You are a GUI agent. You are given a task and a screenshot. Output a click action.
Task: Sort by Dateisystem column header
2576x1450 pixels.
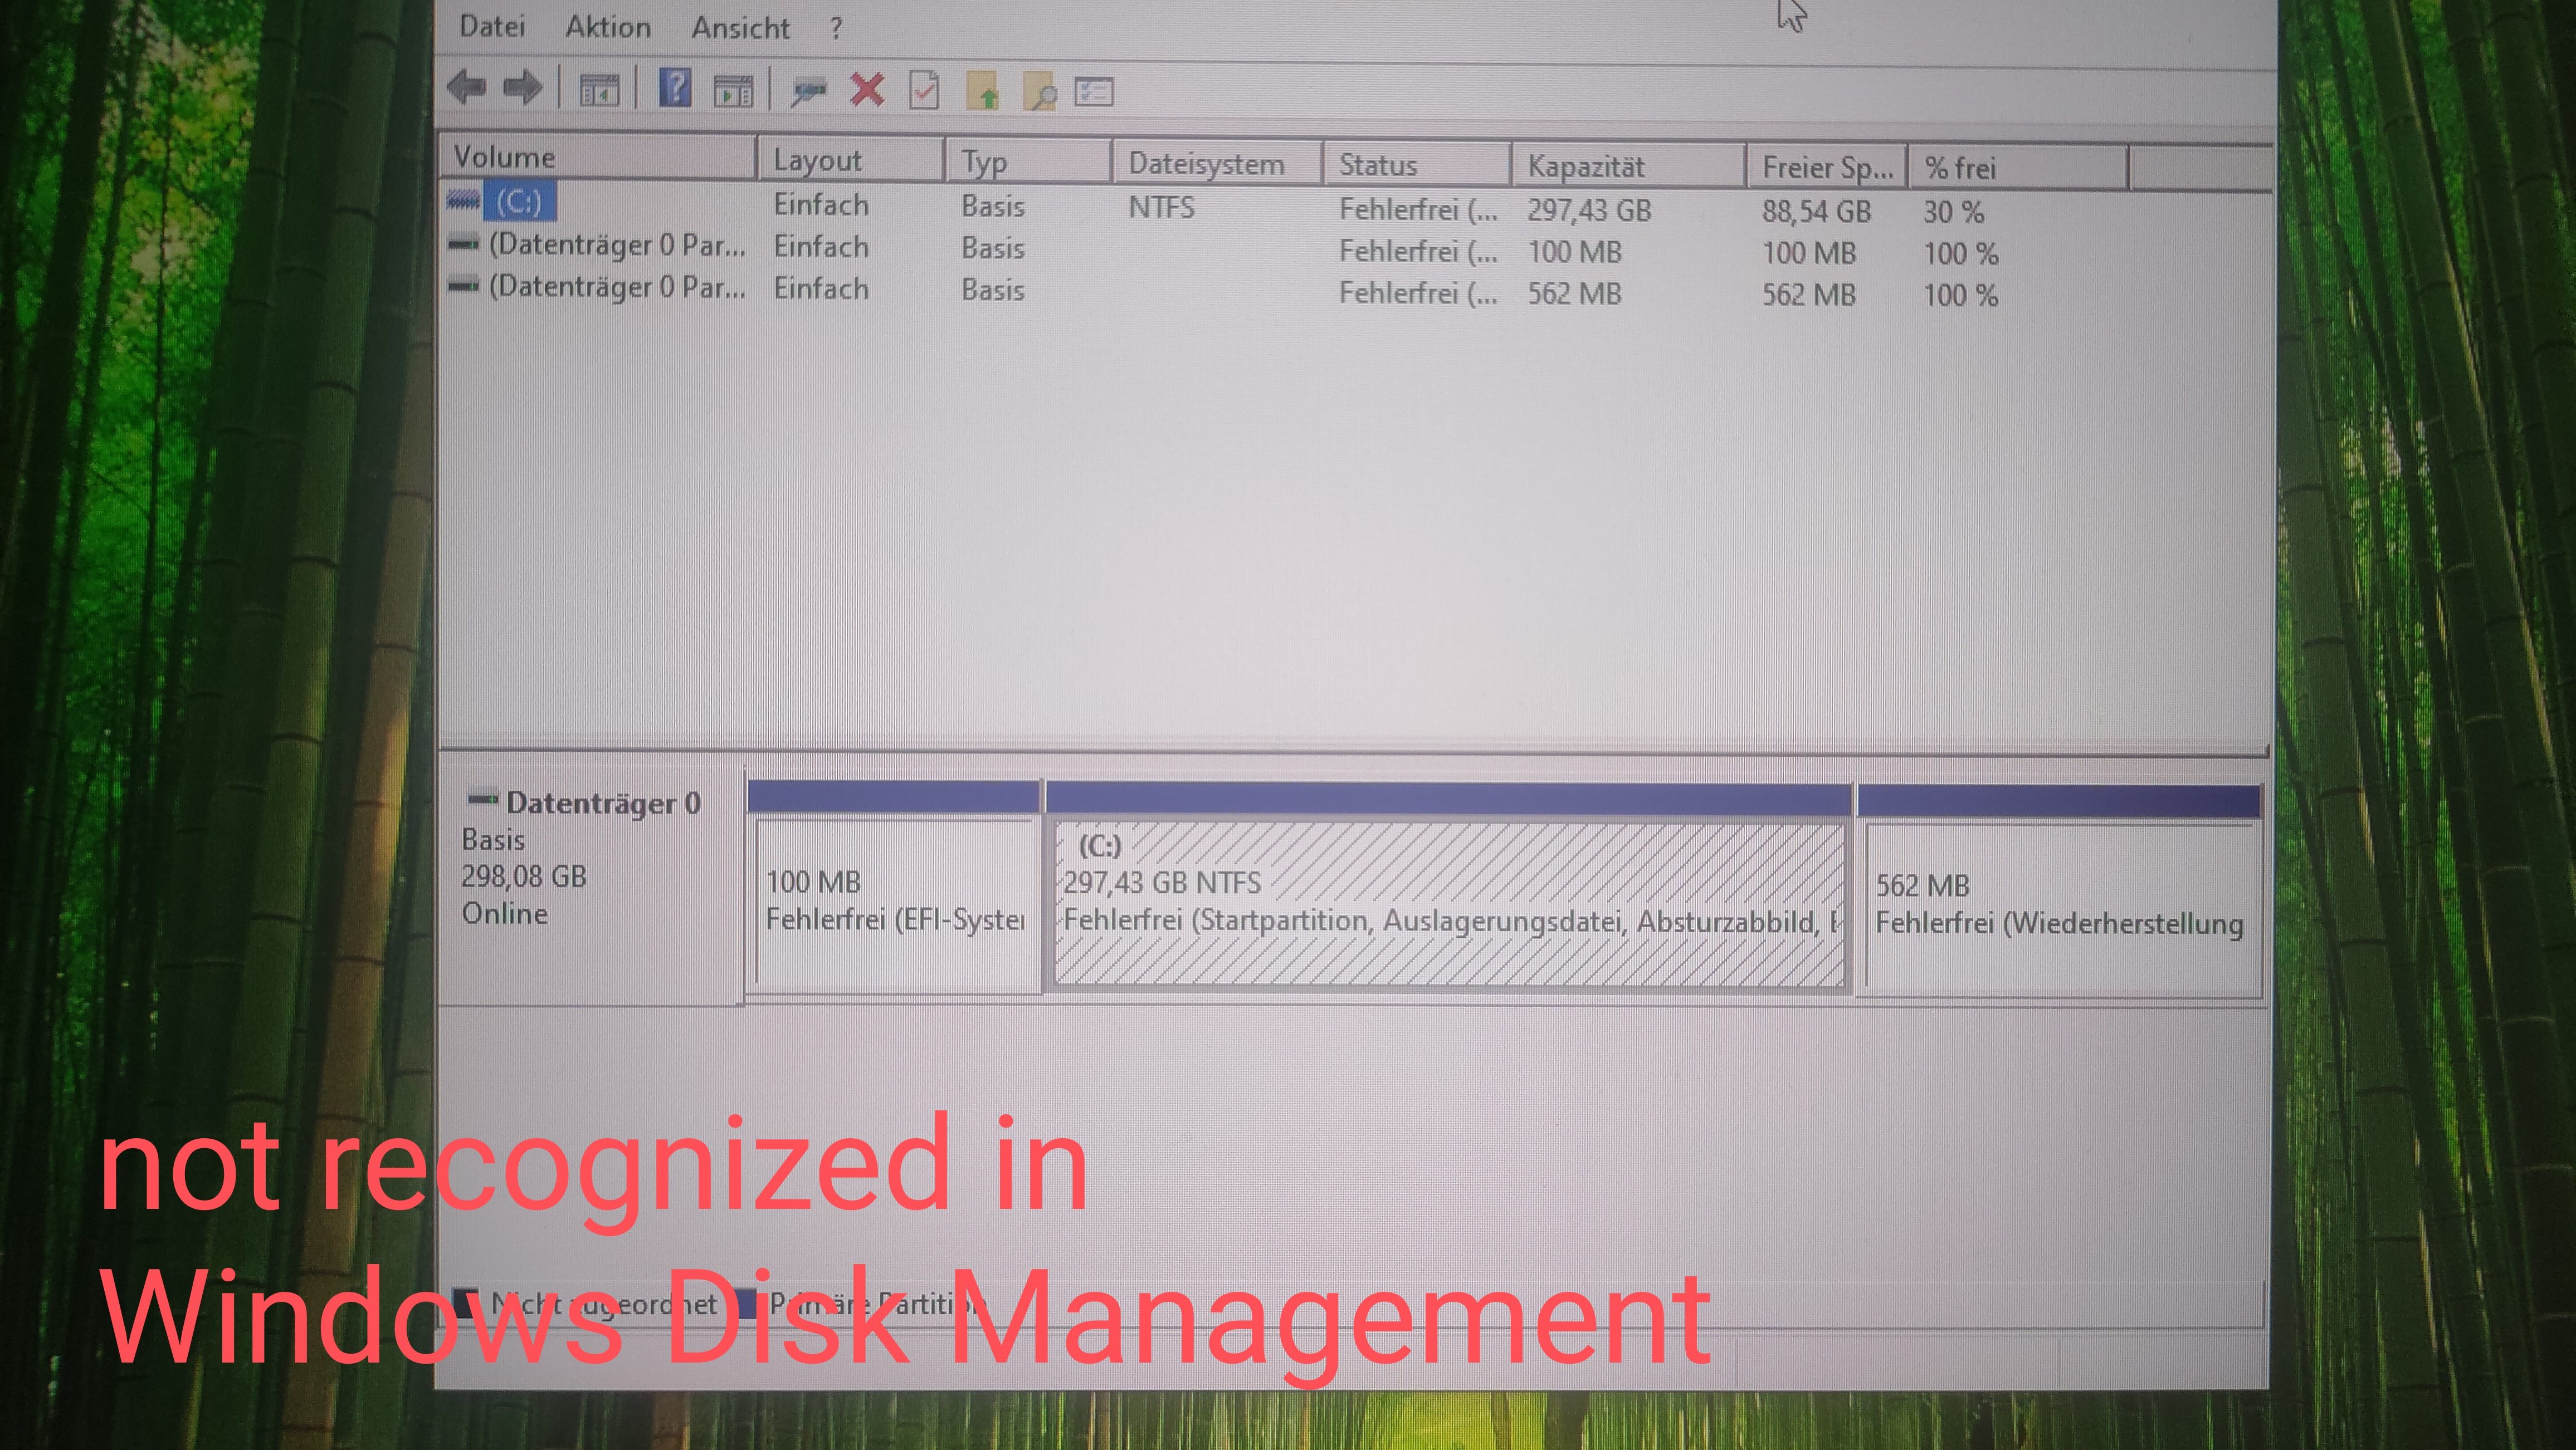(1206, 164)
